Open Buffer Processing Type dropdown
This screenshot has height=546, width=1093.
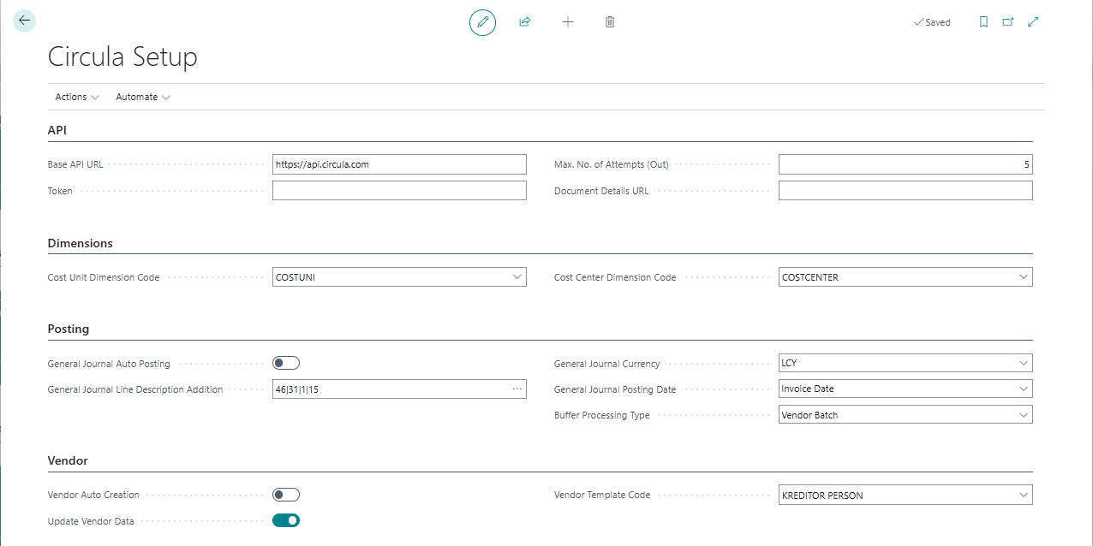pyautogui.click(x=1023, y=415)
